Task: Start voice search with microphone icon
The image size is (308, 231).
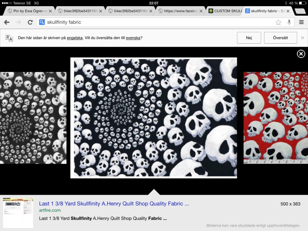Action: tap(289, 22)
